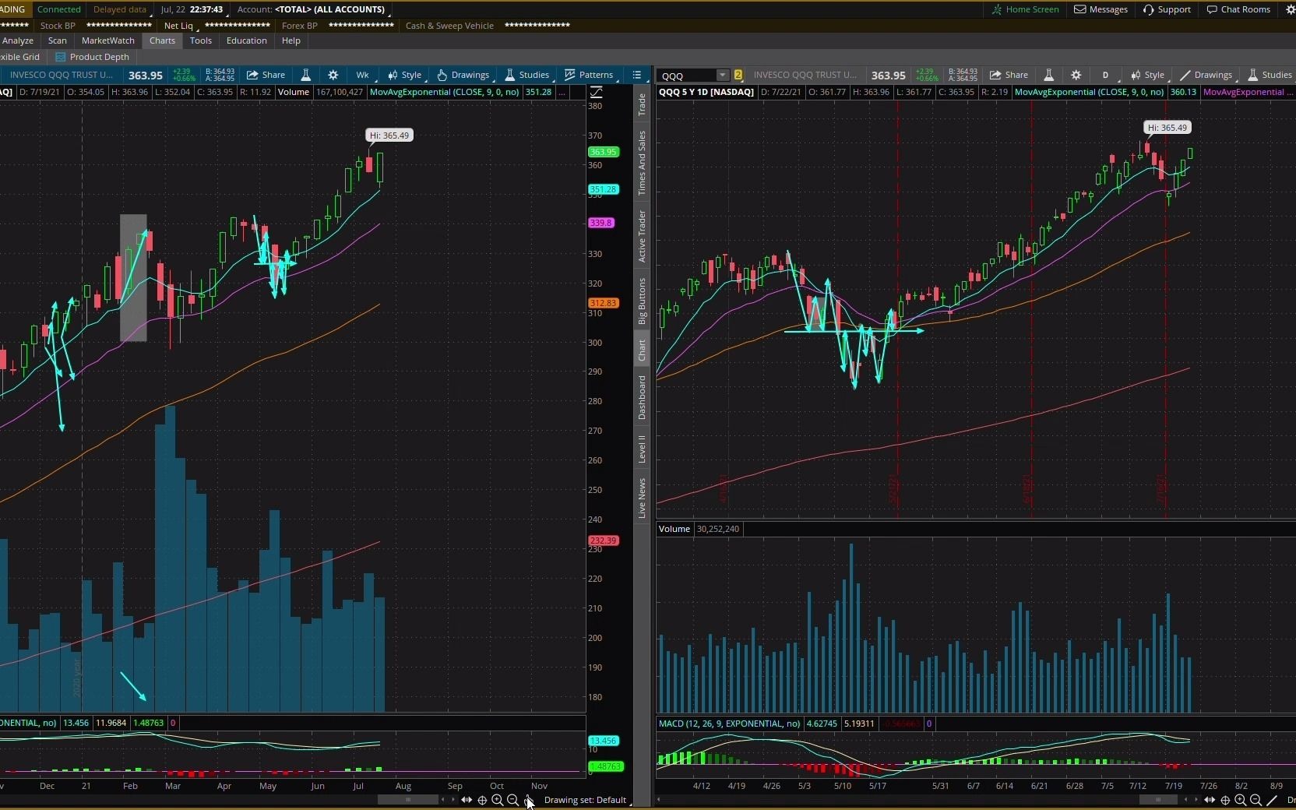Select the trendline drawing tool in right chart
Image resolution: width=1296 pixels, height=810 pixels.
[1272, 800]
